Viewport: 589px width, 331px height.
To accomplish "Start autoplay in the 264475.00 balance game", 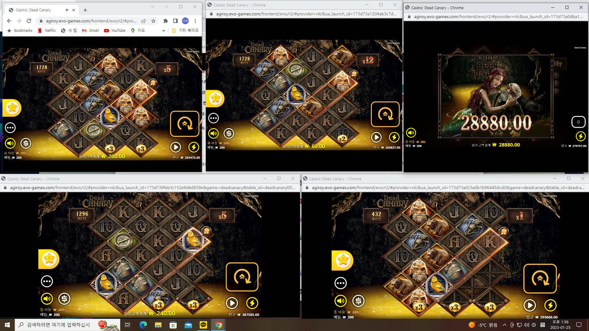I will [x=175, y=147].
